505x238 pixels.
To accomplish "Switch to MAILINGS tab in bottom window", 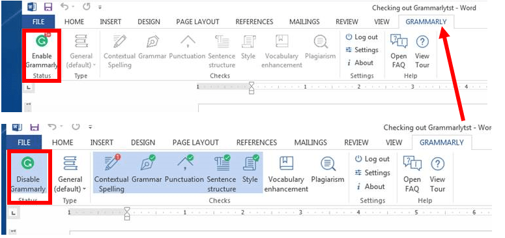I will [311, 142].
